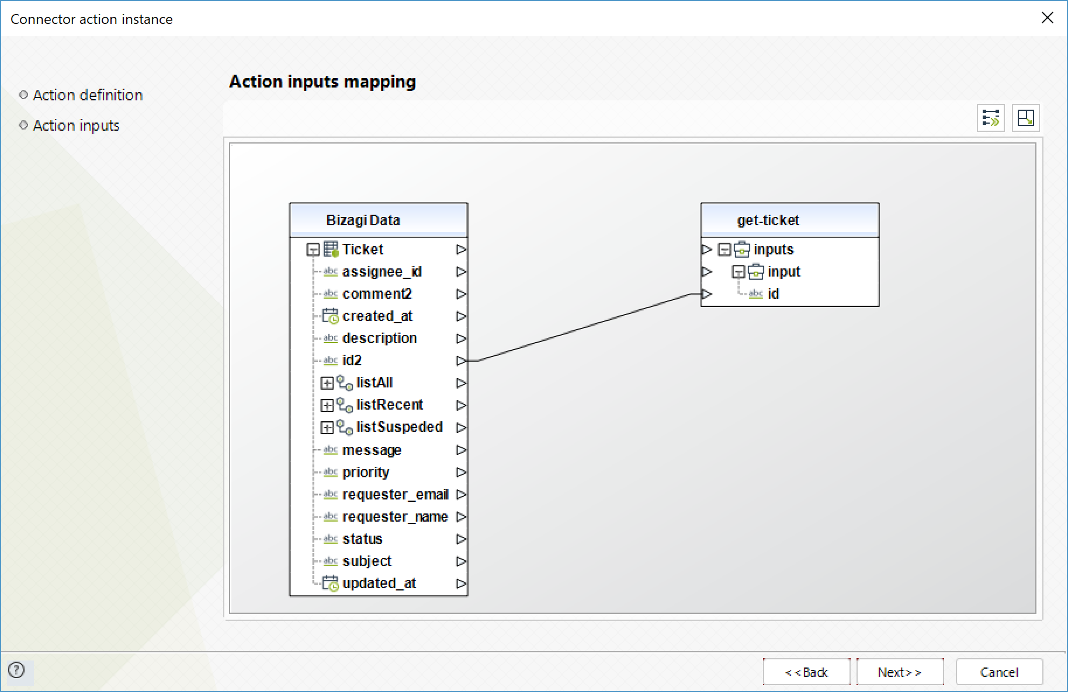
Task: Click the output arrow next to status
Action: click(462, 539)
